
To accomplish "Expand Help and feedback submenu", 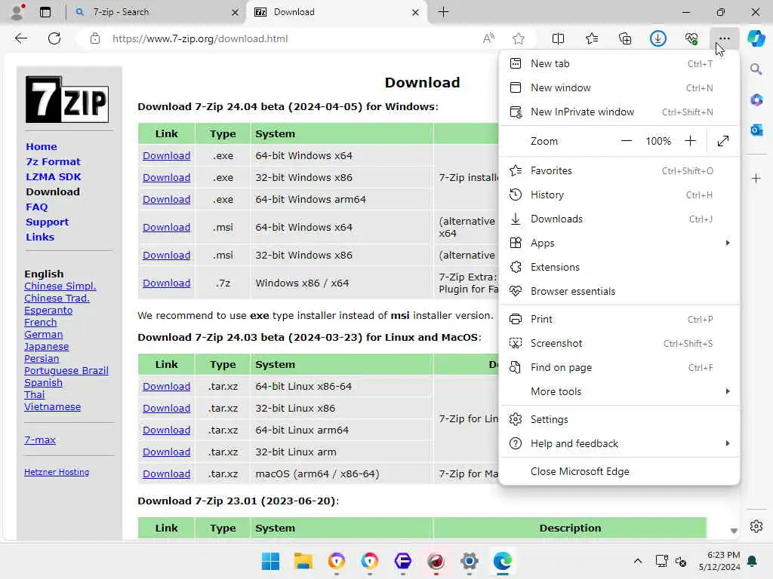I will [619, 443].
